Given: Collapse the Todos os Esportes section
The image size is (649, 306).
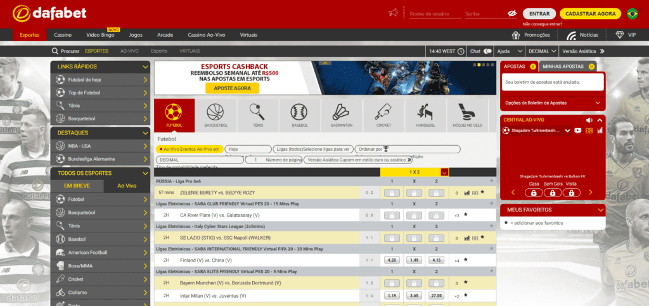Looking at the screenshot, I should click(145, 173).
